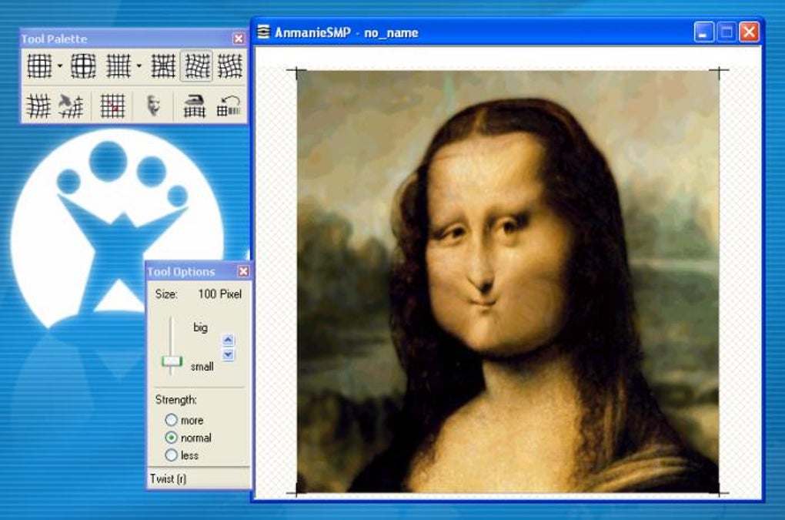Open dropdown arrow beside the third grid tool

(139, 65)
